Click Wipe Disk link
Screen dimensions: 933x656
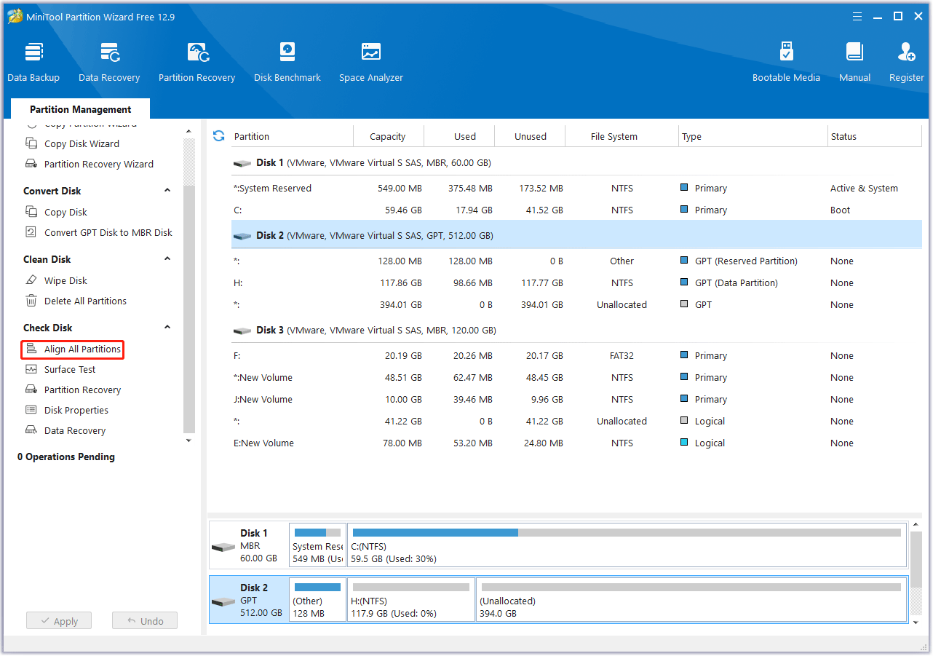pos(65,280)
